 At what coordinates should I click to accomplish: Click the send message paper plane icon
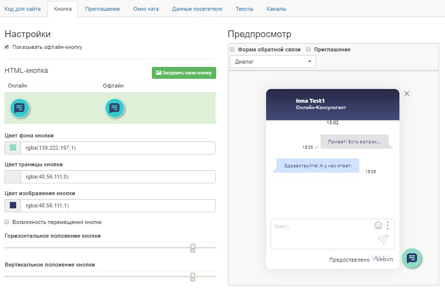383,239
